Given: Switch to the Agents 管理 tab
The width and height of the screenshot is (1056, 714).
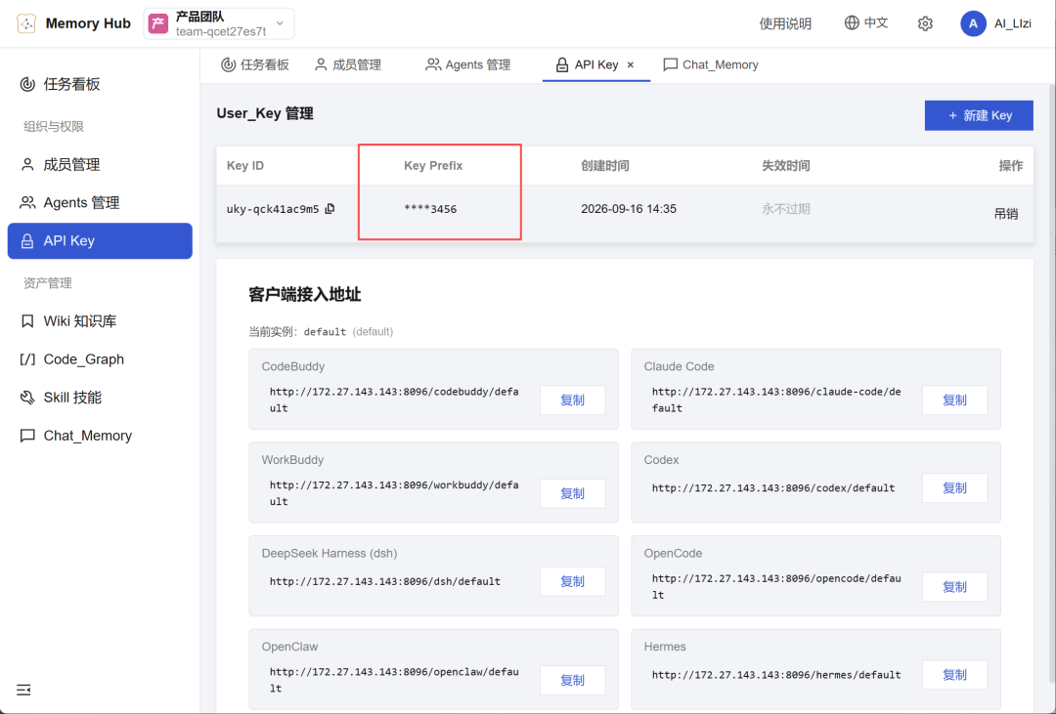Looking at the screenshot, I should (x=468, y=64).
